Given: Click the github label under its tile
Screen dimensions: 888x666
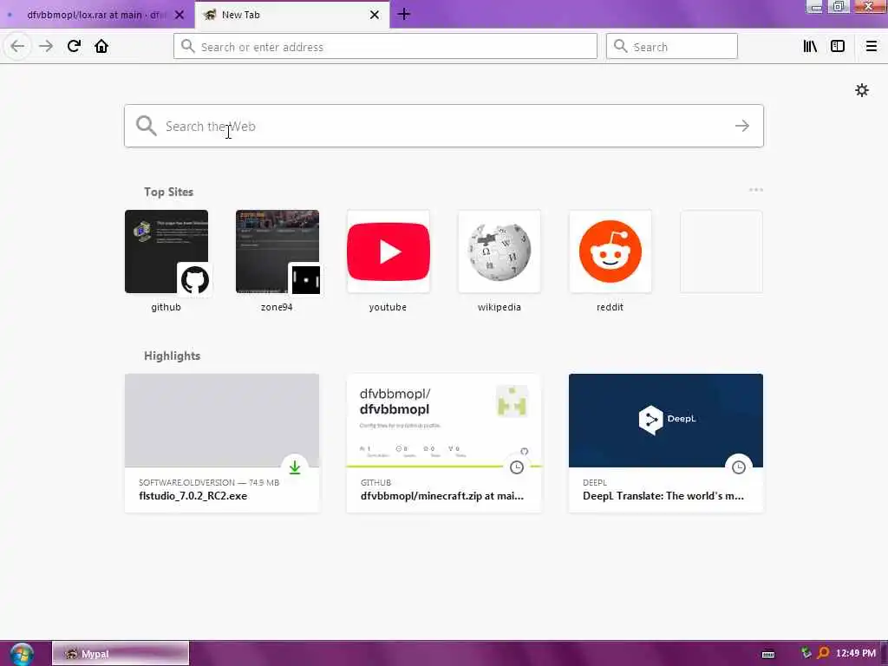Looking at the screenshot, I should click(x=166, y=307).
